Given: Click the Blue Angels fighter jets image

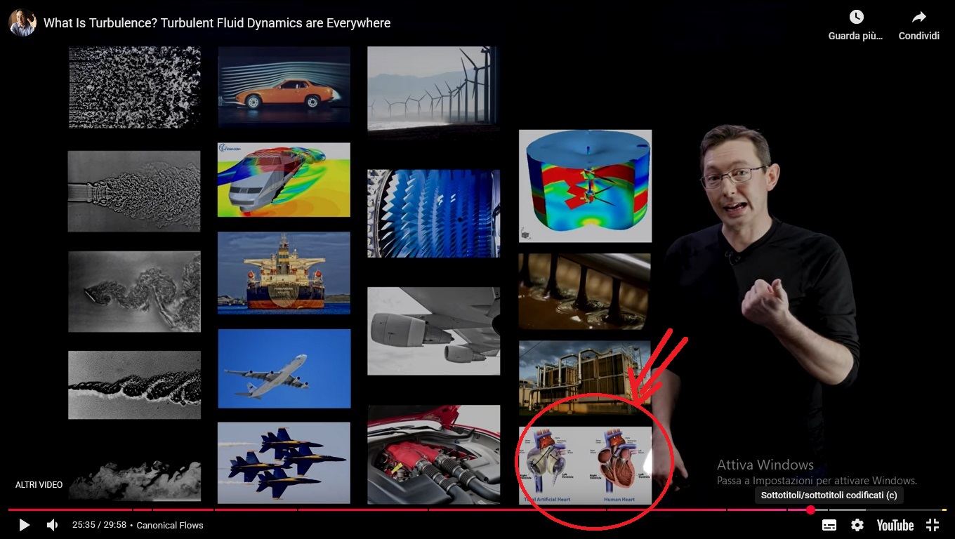Looking at the screenshot, I should [x=284, y=463].
